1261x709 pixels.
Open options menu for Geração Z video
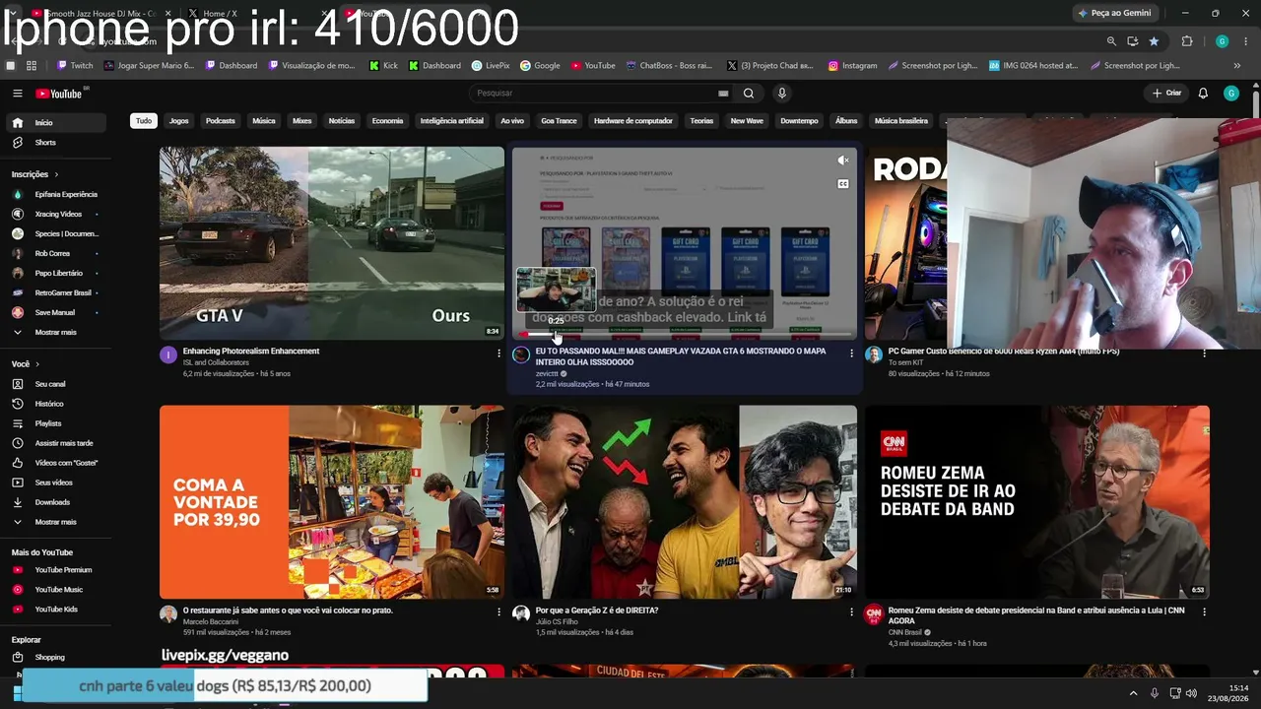pos(852,612)
